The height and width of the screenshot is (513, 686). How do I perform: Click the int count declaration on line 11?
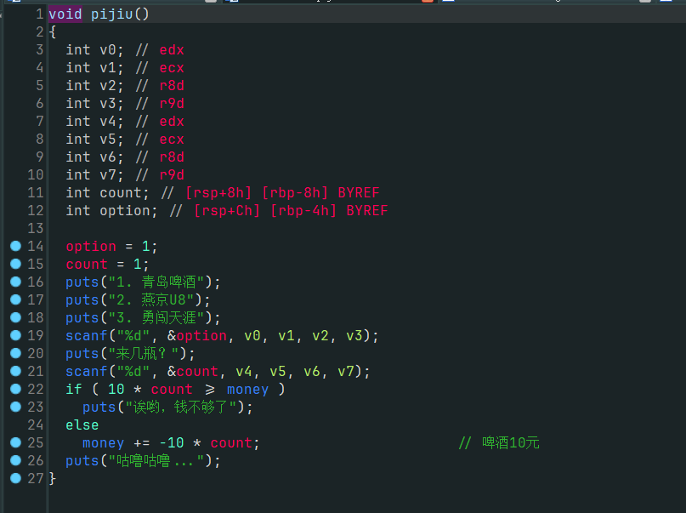point(107,193)
